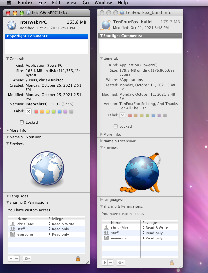Expand More Info in InterWebPPC Info
Screen dimensions: 208x273
[7, 130]
